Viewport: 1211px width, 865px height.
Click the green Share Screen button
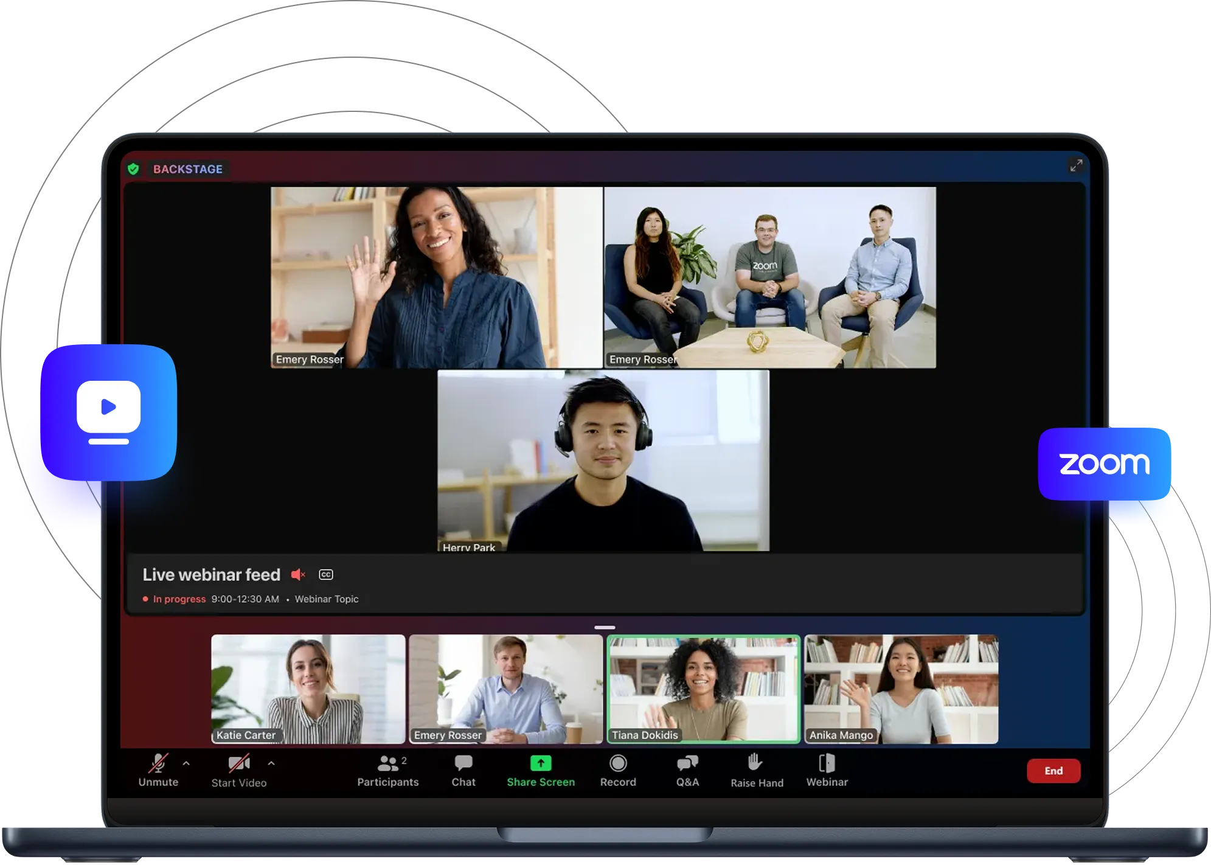click(x=541, y=771)
